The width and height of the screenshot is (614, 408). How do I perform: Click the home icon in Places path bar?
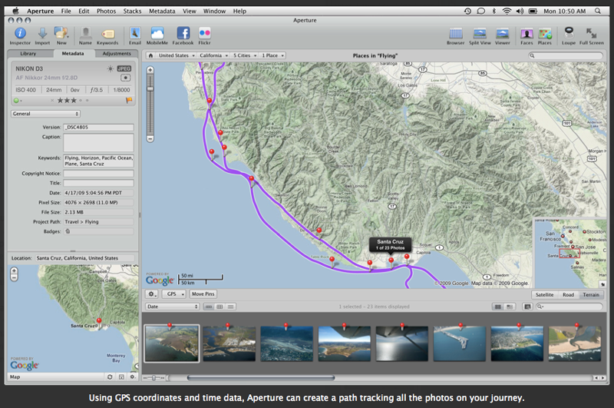(150, 55)
